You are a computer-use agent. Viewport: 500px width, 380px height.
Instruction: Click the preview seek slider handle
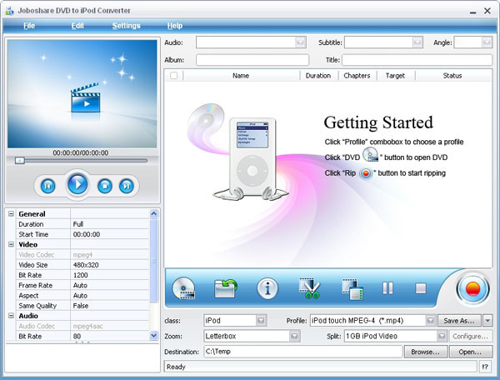click(20, 160)
